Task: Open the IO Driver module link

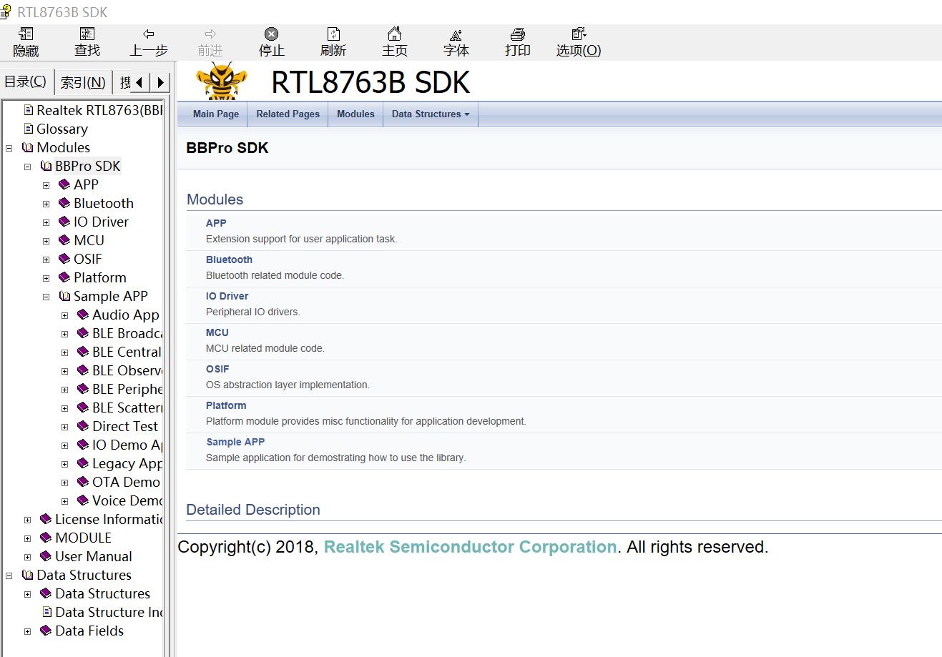Action: tap(227, 296)
